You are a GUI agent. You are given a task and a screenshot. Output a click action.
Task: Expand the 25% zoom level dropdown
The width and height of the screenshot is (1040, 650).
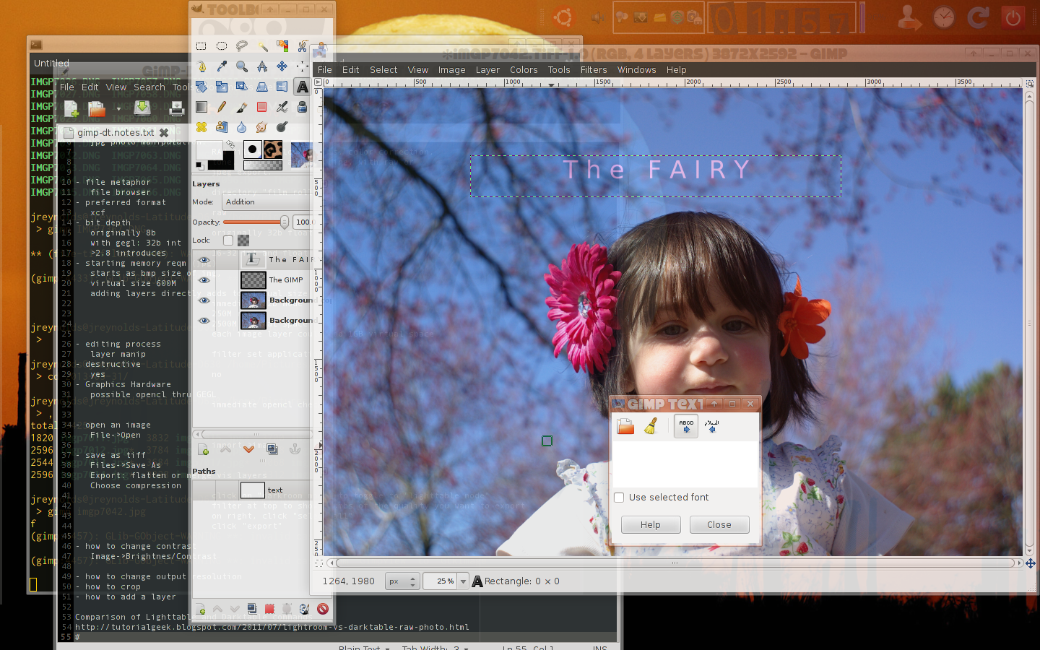point(463,581)
